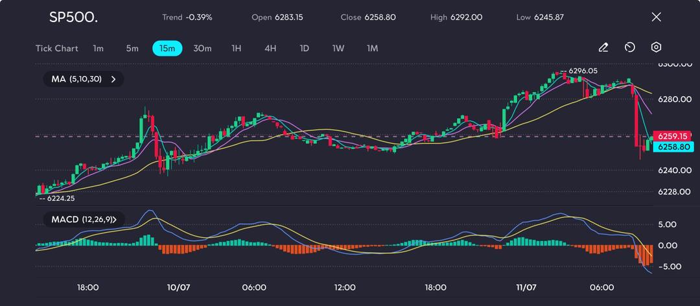Open chart settings hexagon icon
700x306 pixels.
pos(656,47)
